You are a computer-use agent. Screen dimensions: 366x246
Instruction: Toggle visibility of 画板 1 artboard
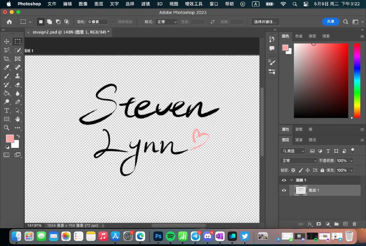(x=284, y=180)
